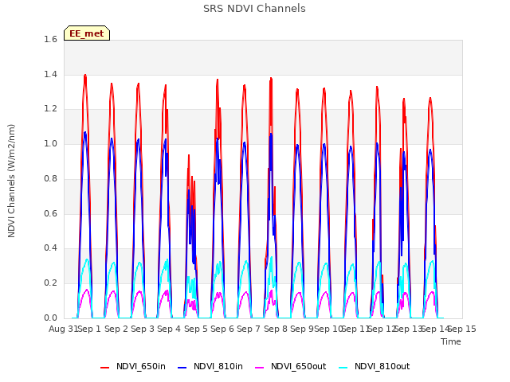Click the Aug 31 x-axis label
This screenshot has width=510, height=382.
click(x=63, y=329)
